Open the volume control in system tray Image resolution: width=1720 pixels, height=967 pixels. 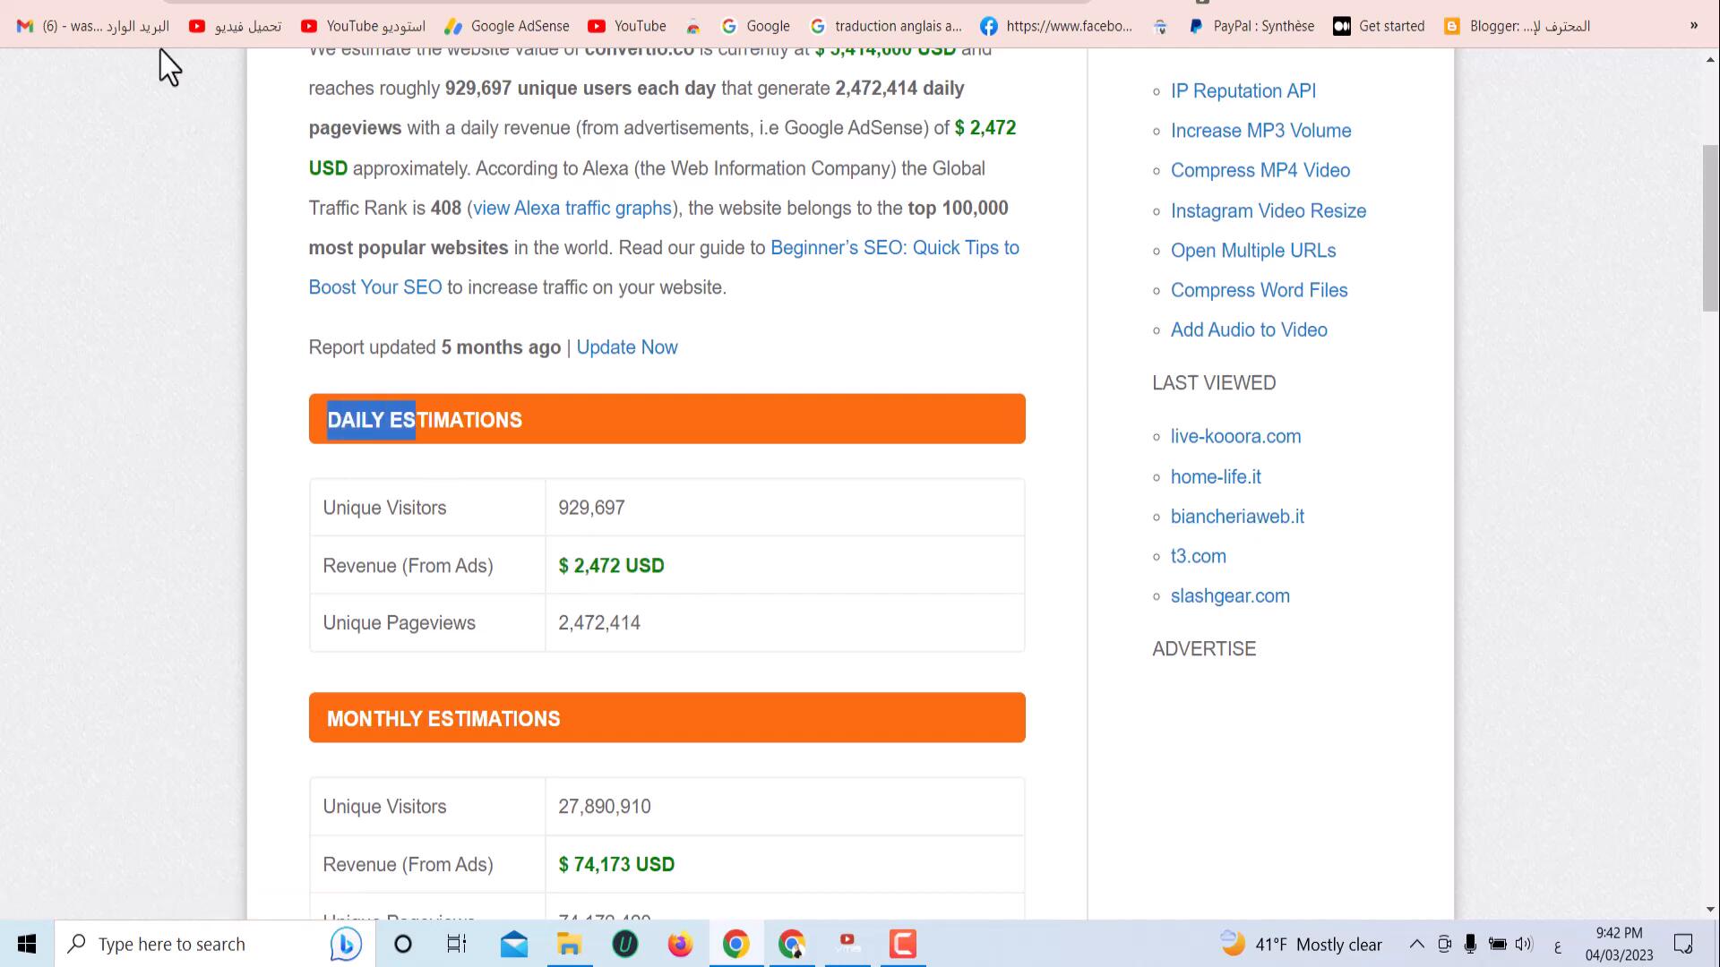tap(1523, 944)
